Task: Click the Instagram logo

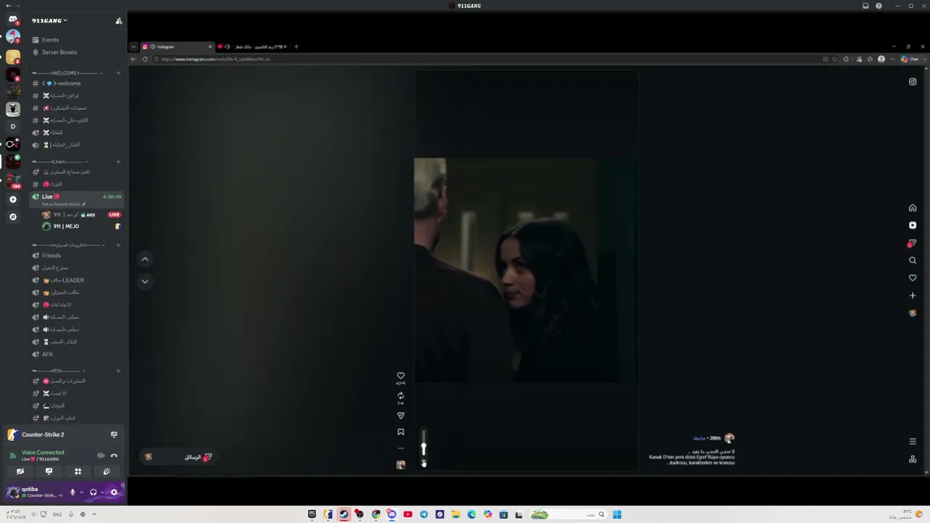Action: [913, 81]
